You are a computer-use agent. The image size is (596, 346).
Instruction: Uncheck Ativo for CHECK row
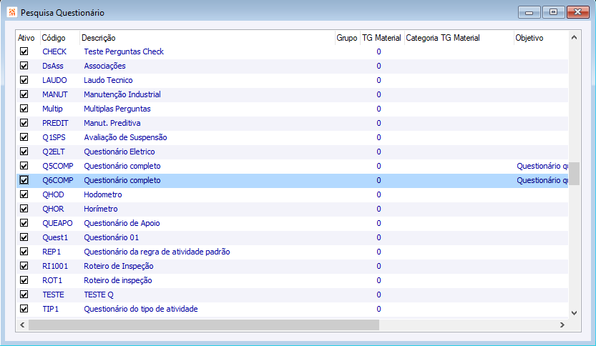(24, 51)
